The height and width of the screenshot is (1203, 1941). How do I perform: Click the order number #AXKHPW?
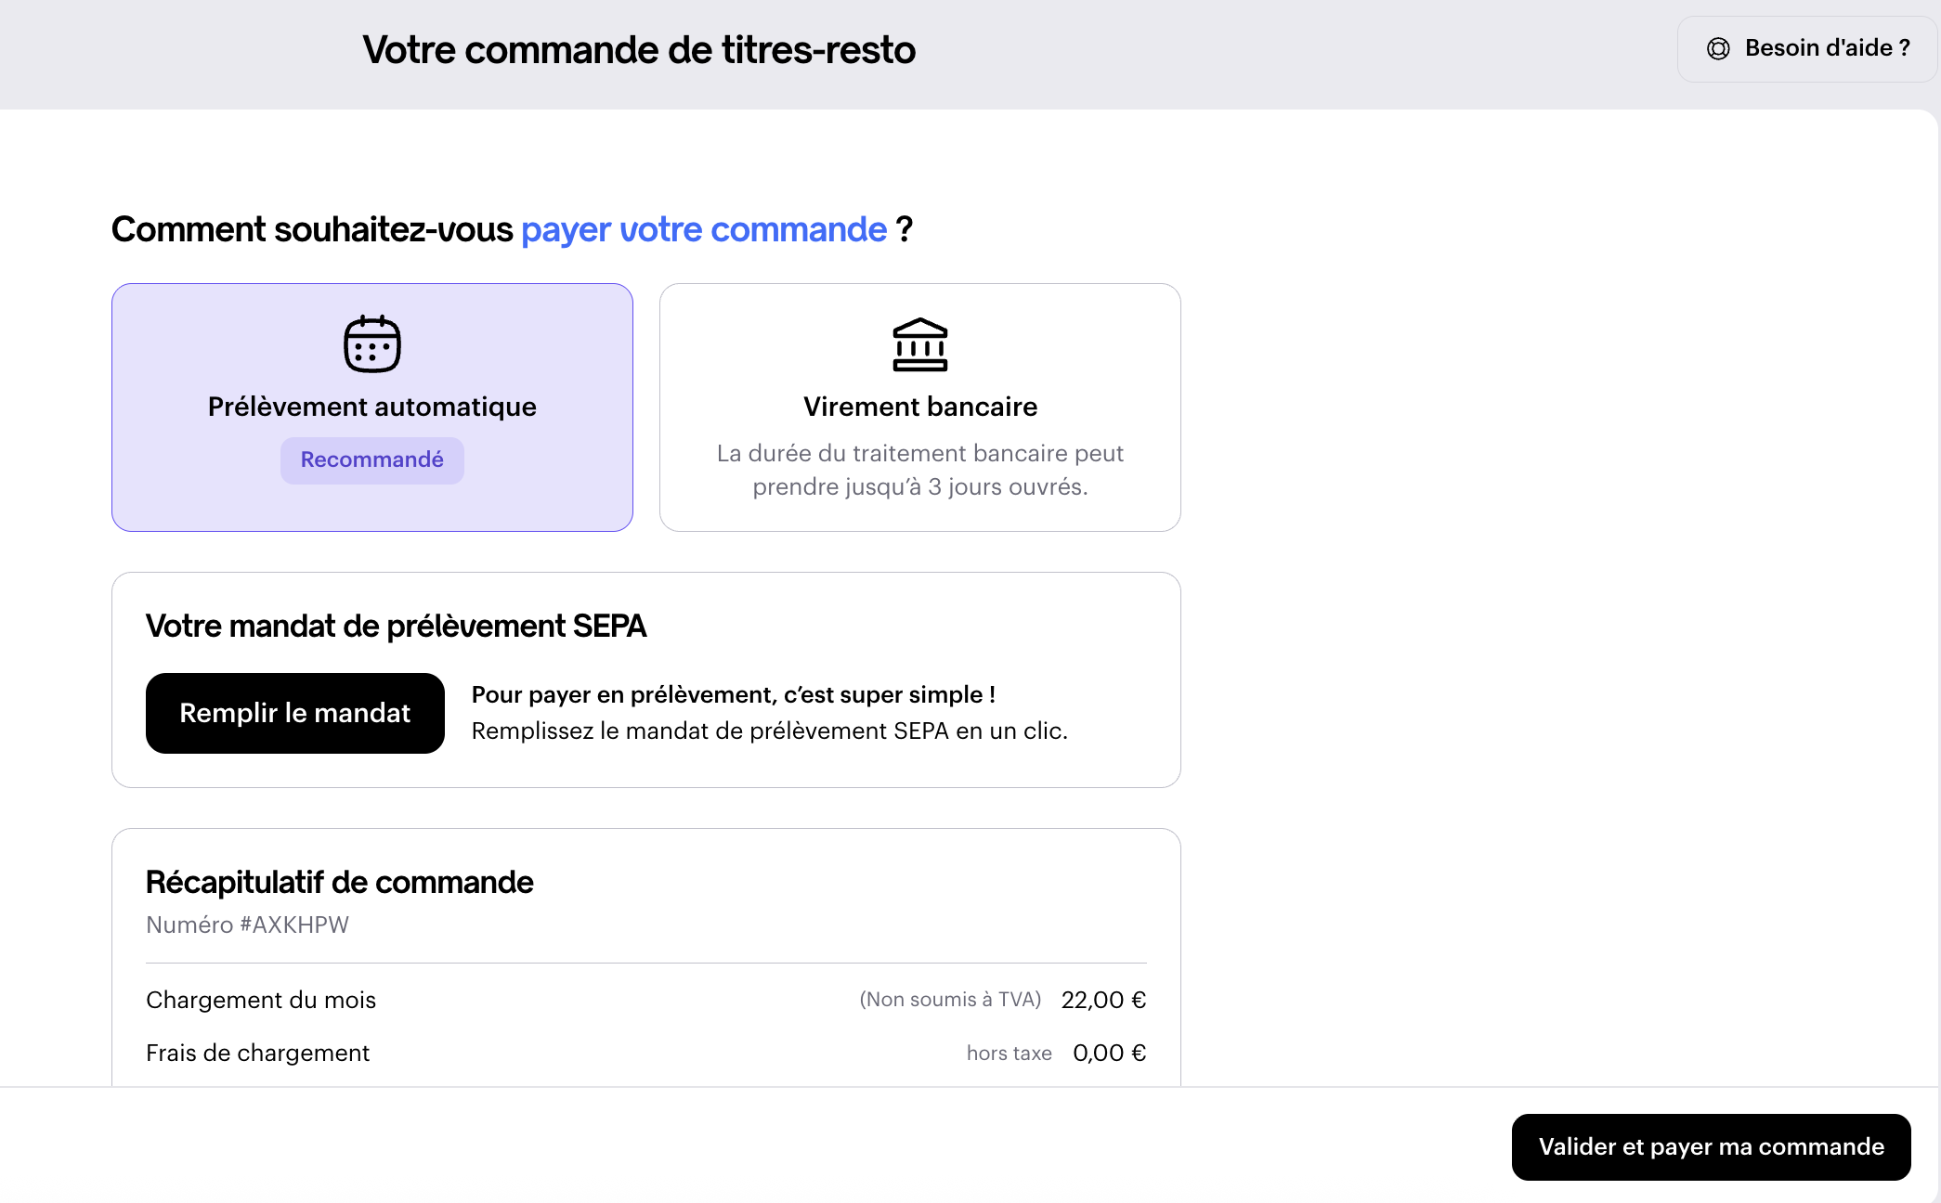click(x=248, y=925)
